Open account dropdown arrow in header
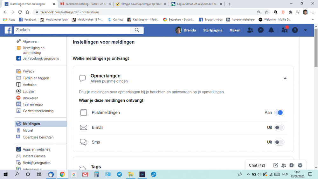 coord(305,30)
